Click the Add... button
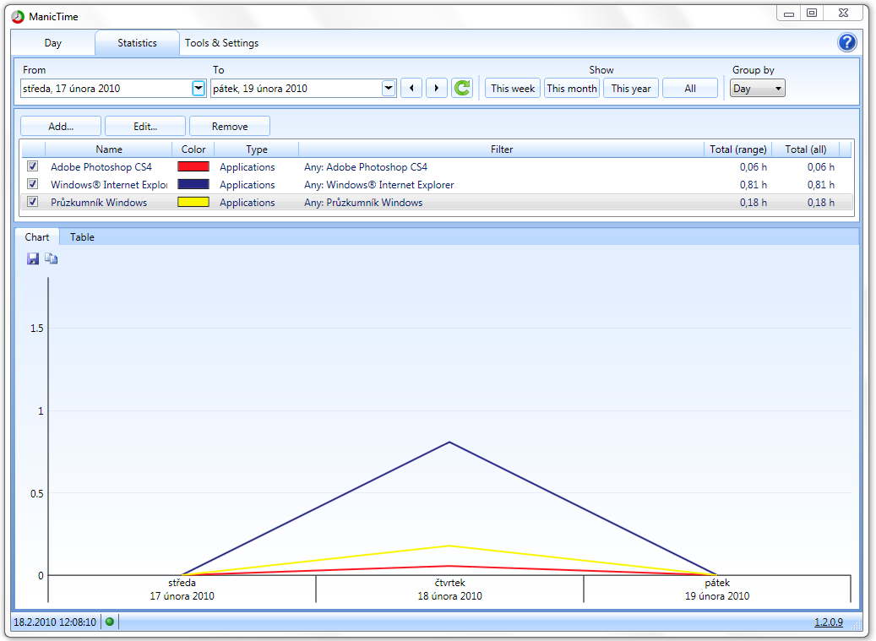 point(61,126)
